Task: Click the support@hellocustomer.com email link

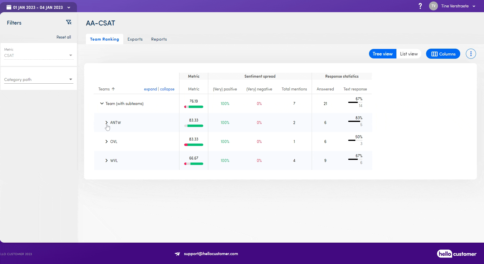Action: tap(211, 254)
